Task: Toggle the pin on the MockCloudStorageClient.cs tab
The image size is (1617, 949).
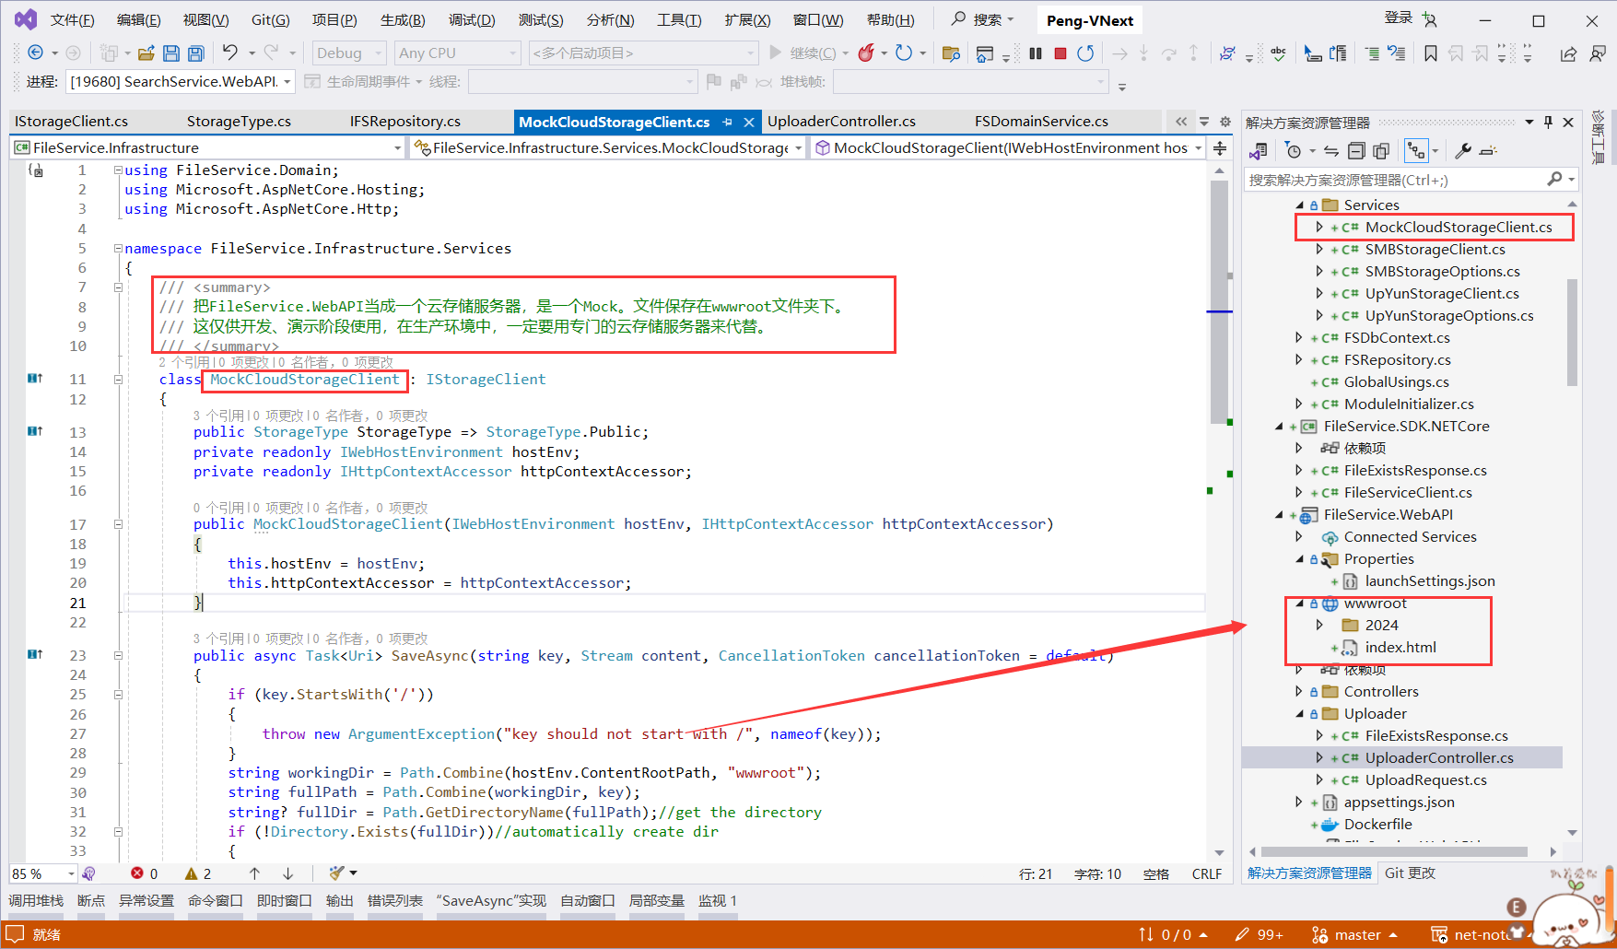Action: 727,122
